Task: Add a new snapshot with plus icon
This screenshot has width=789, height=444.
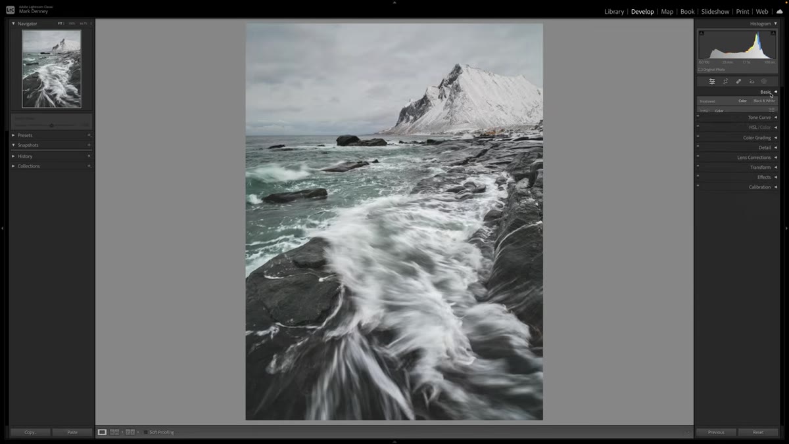Action: (x=89, y=145)
